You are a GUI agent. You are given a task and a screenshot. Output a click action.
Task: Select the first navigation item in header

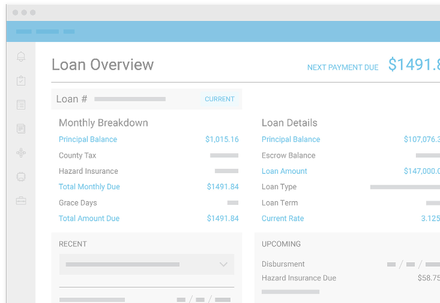coord(23,31)
